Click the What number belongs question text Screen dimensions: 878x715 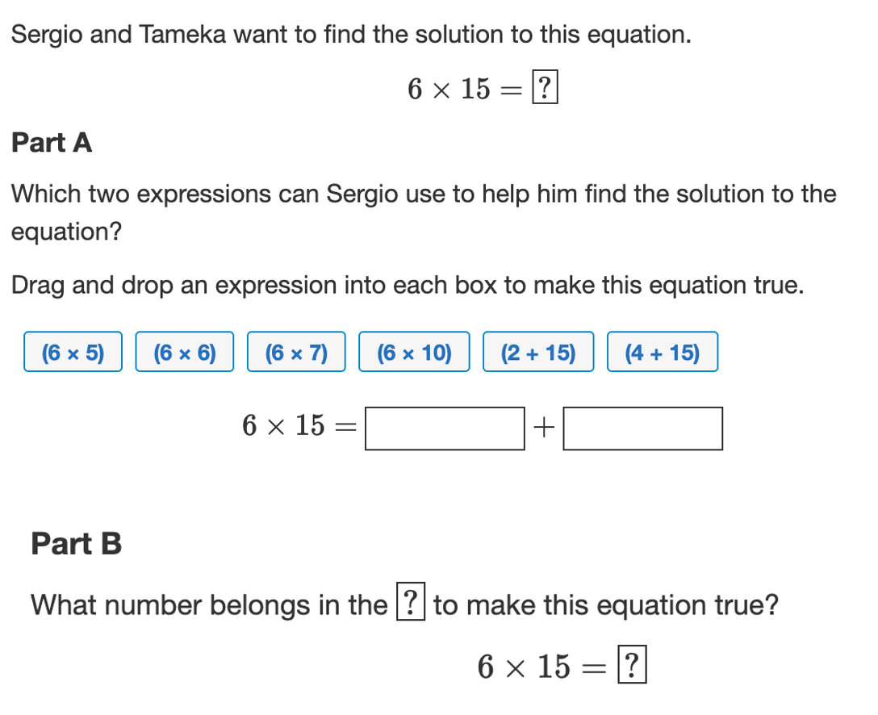pos(404,604)
